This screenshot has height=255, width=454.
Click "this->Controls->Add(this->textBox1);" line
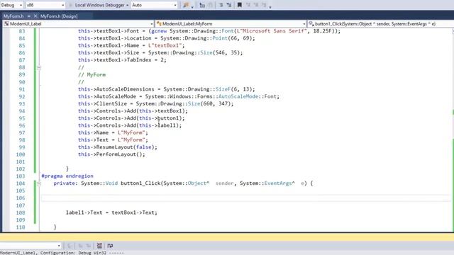[133, 111]
